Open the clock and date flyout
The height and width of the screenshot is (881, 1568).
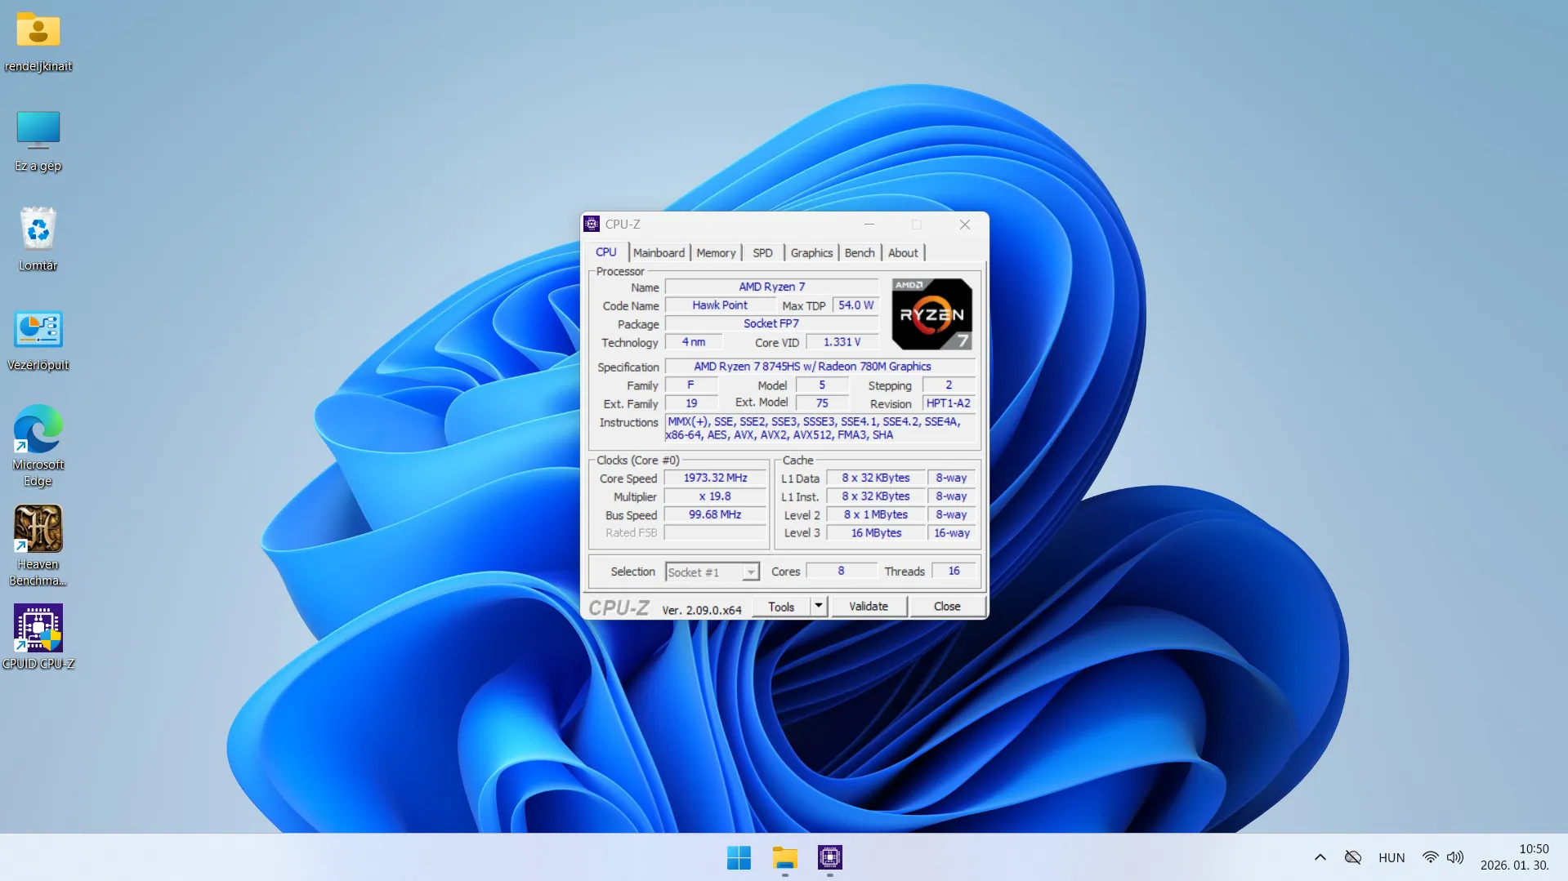[1514, 857]
